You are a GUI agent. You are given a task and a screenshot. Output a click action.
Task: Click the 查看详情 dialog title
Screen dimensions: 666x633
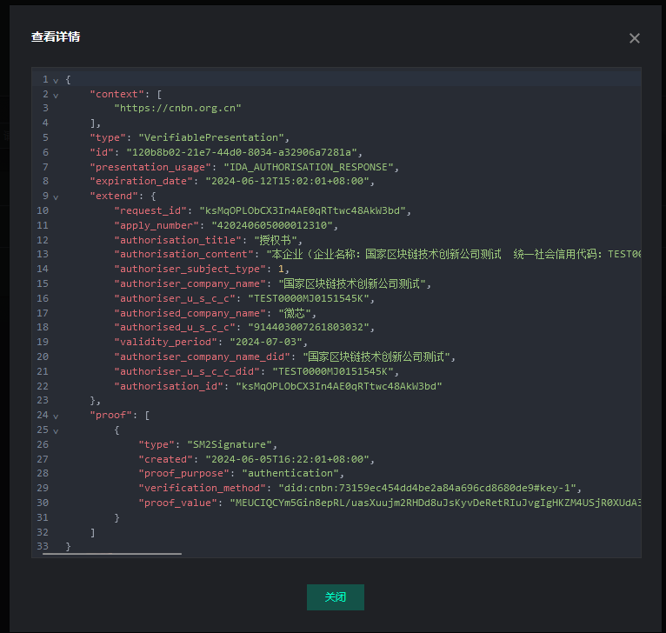point(56,37)
